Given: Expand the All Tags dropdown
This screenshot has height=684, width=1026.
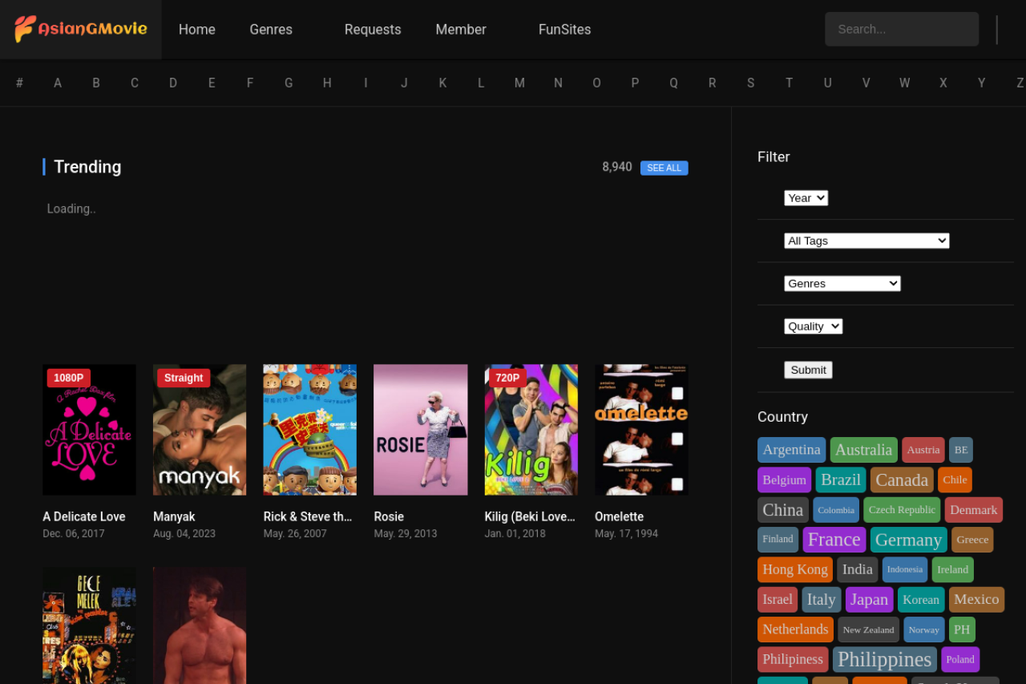Looking at the screenshot, I should pyautogui.click(x=866, y=241).
